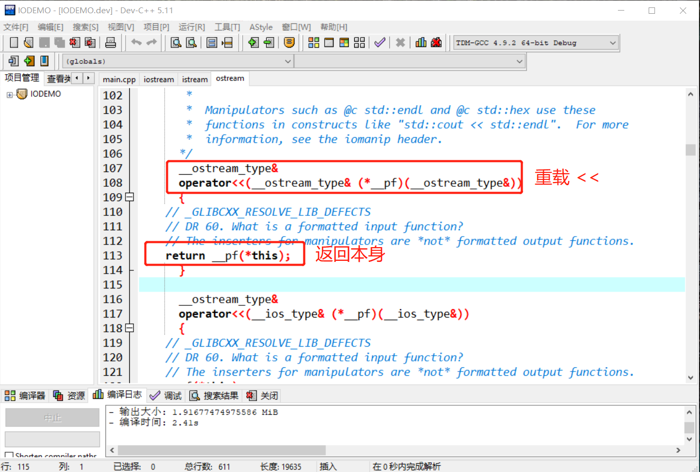This screenshot has height=472, width=700.
Task: Switch to the istream editor tab
Action: click(195, 79)
